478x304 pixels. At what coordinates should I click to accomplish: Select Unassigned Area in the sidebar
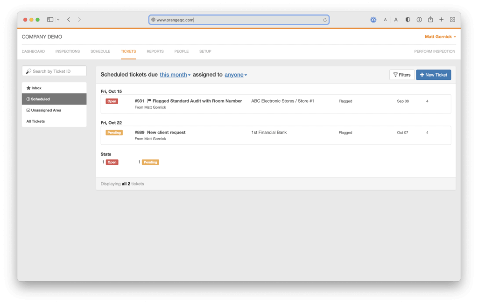[x=46, y=110]
